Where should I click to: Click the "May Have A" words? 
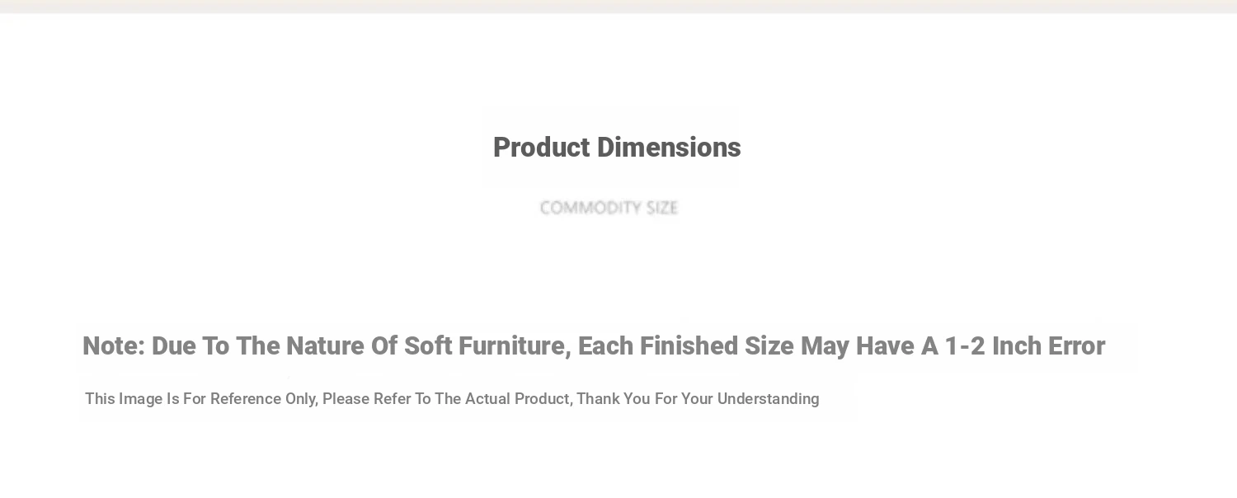869,346
